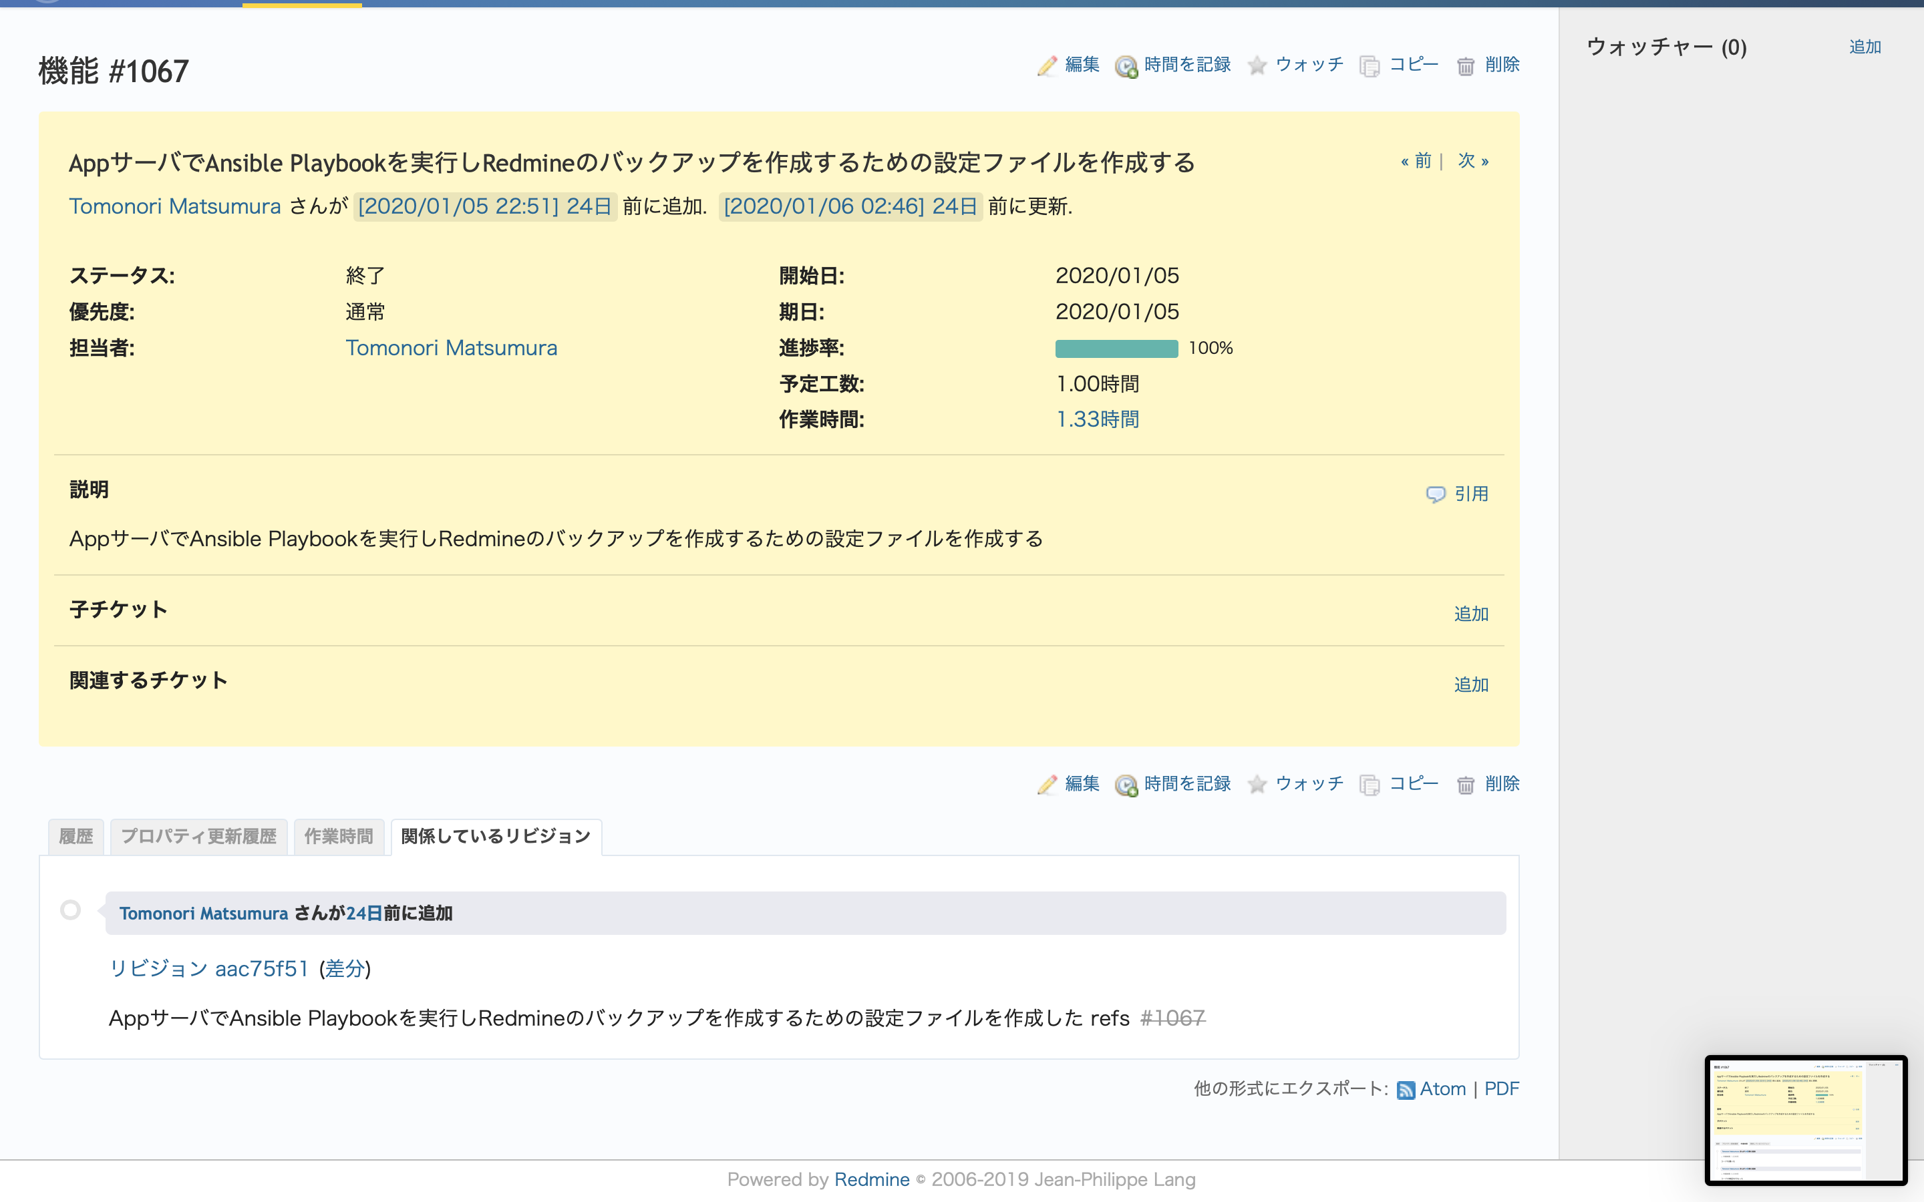Image resolution: width=1924 pixels, height=1202 pixels.
Task: Click 追加 to add a watcher
Action: pos(1865,46)
